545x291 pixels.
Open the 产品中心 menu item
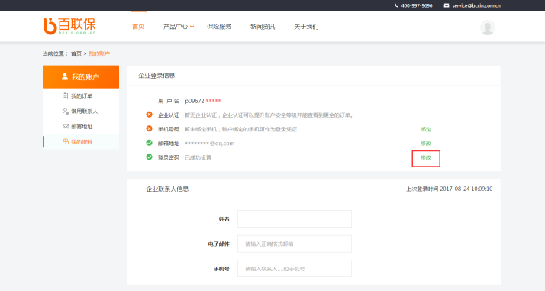click(x=176, y=27)
